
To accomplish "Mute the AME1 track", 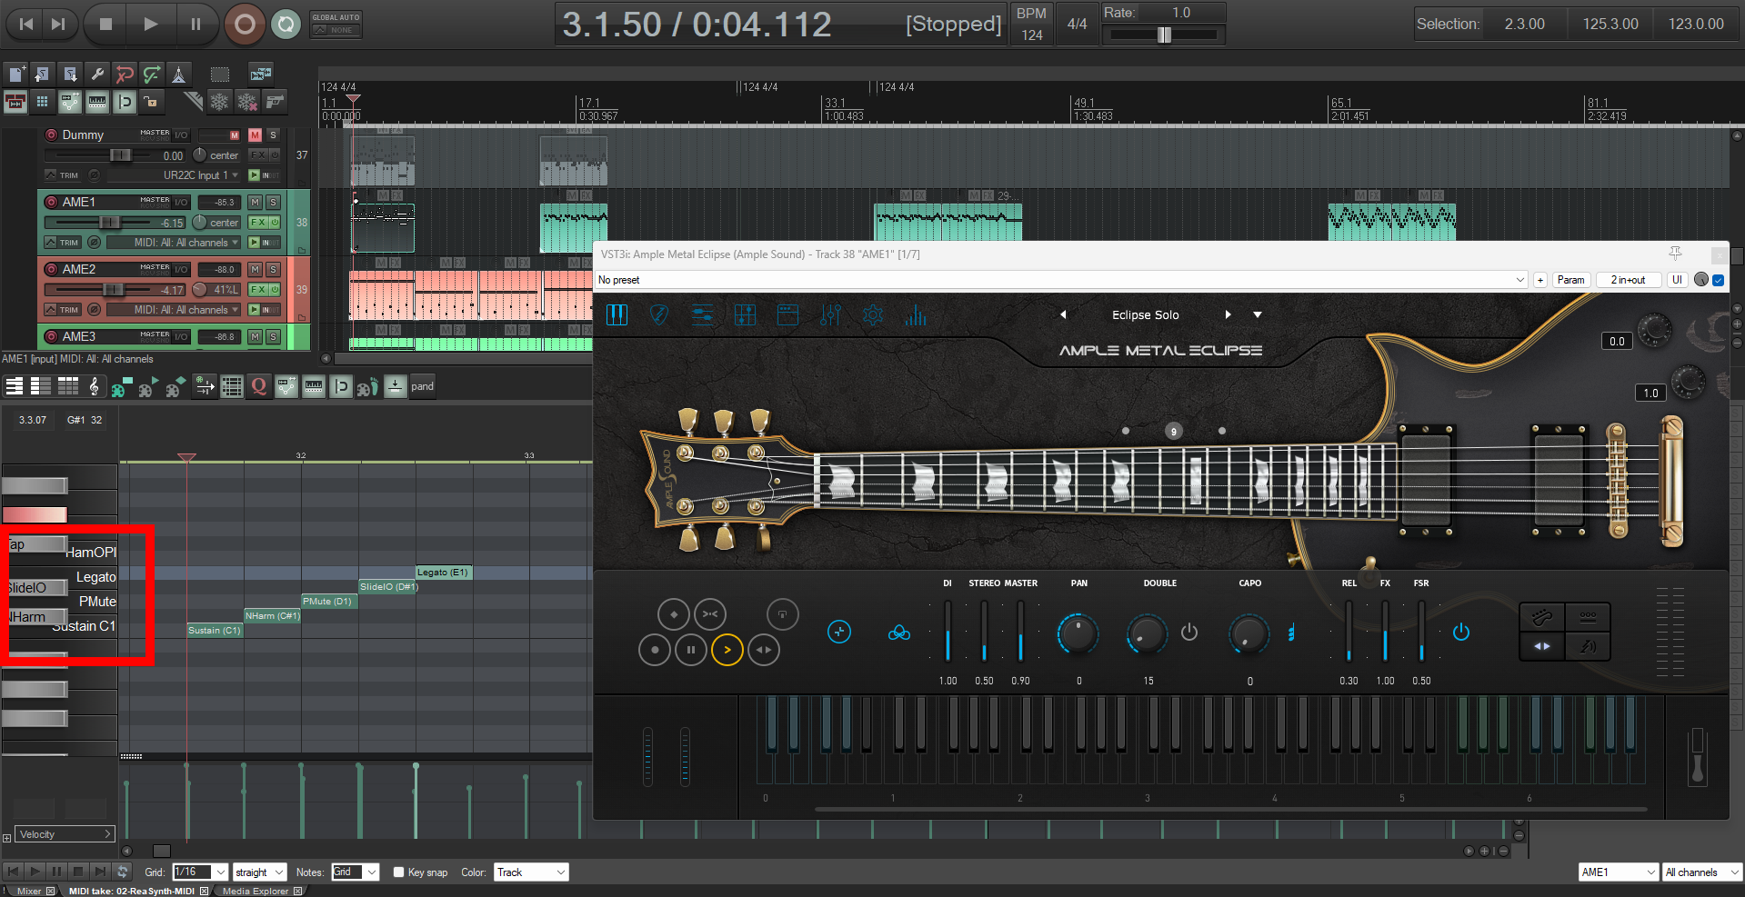I will (x=256, y=202).
